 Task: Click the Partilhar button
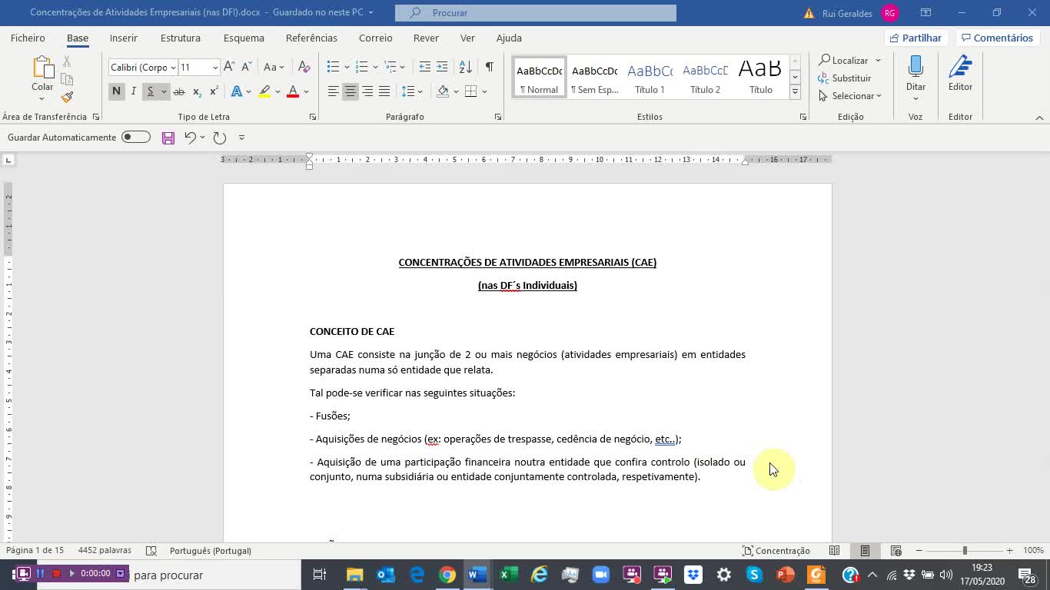[x=915, y=38]
